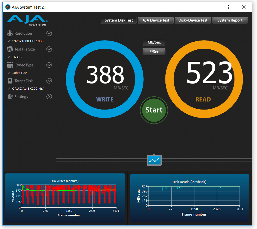Click the AJA Video Systems logo
Viewport: 257px width, 229px height.
28,20
